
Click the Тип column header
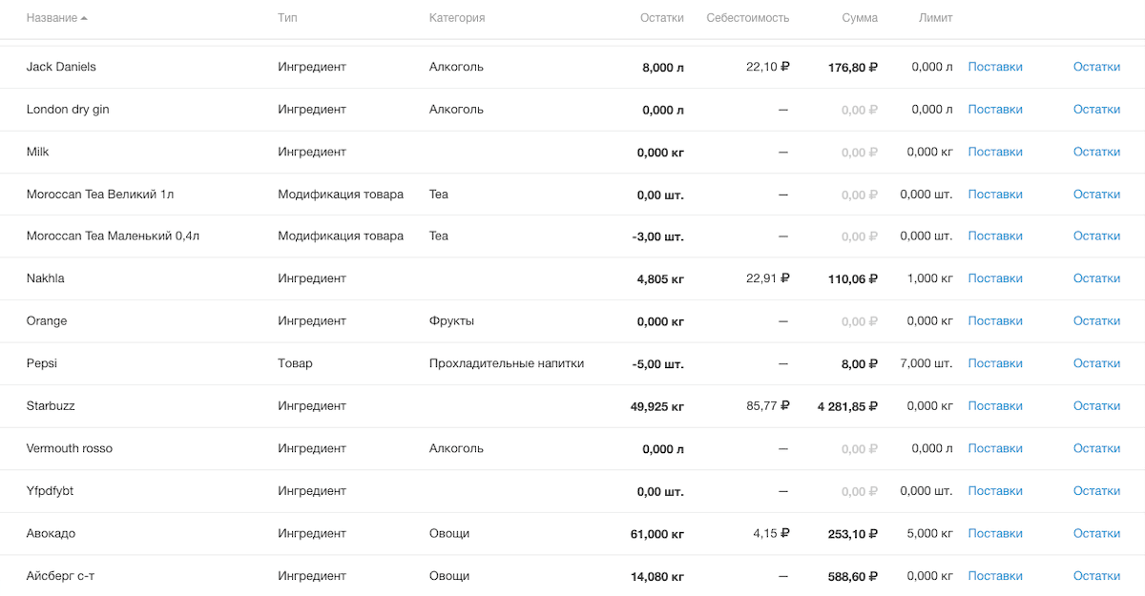[x=287, y=18]
